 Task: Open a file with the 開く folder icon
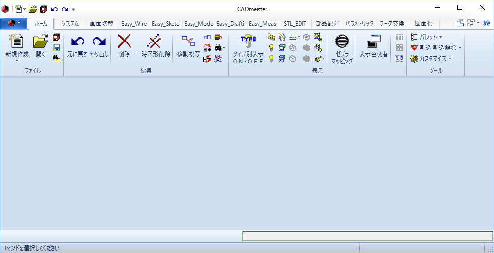coord(41,41)
